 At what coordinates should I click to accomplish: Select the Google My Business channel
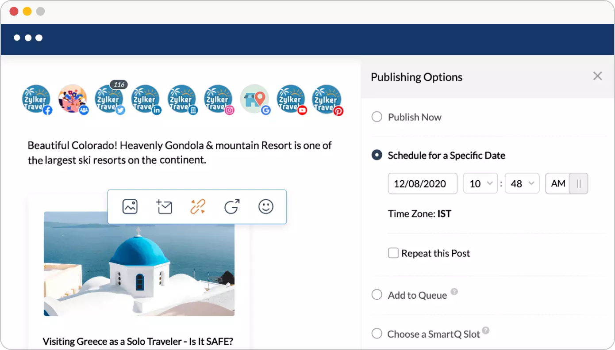pos(254,99)
